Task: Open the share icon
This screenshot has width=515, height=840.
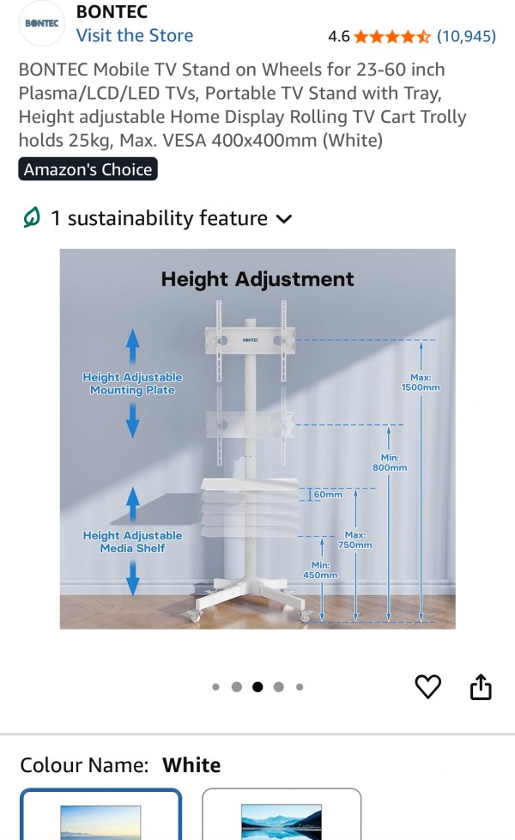Action: click(480, 686)
